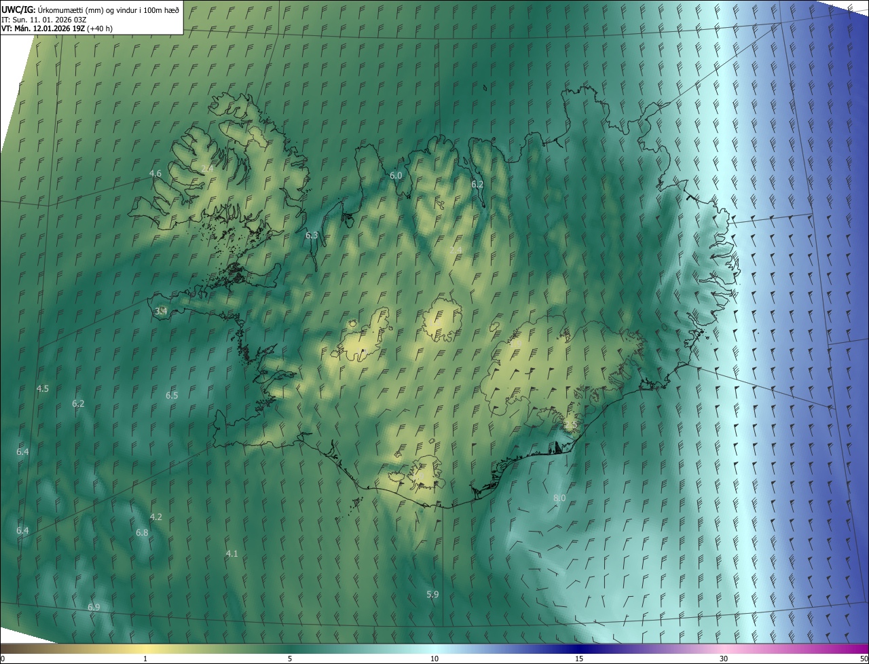Image resolution: width=869 pixels, height=664 pixels.
Task: Click the 1 tick on the colour scale
Action: (145, 659)
